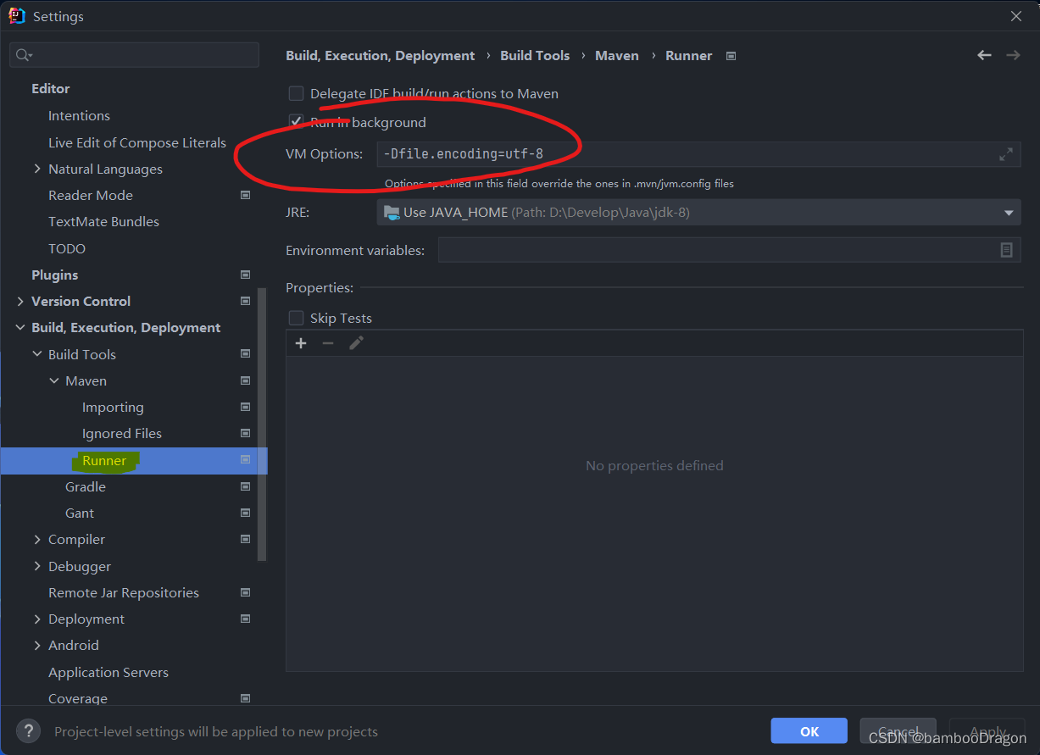Click the back navigation arrow
The height and width of the screenshot is (755, 1040).
coord(984,55)
